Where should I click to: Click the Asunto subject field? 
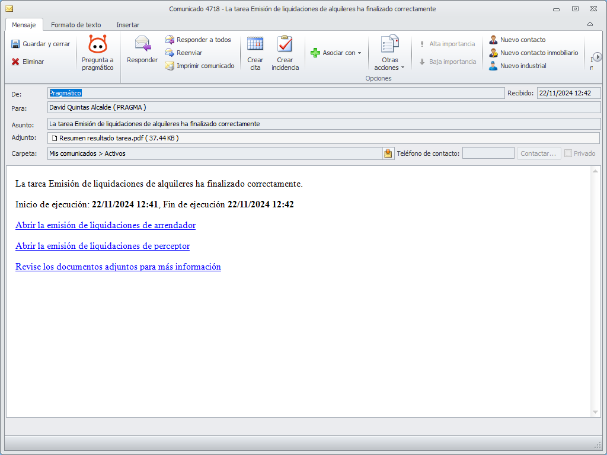[324, 124]
